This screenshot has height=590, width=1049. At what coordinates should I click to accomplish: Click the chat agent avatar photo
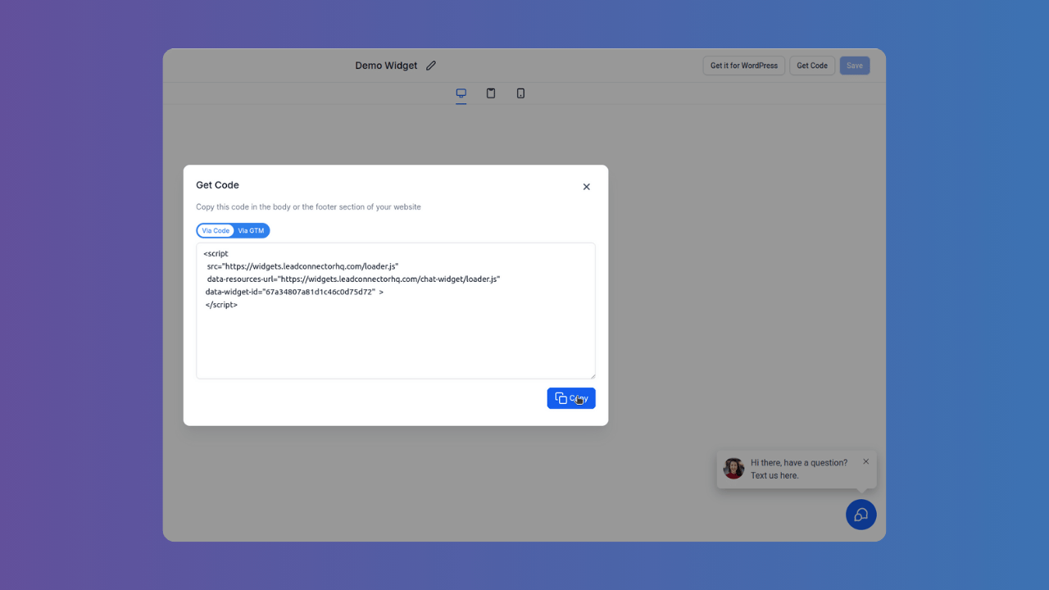tap(733, 469)
